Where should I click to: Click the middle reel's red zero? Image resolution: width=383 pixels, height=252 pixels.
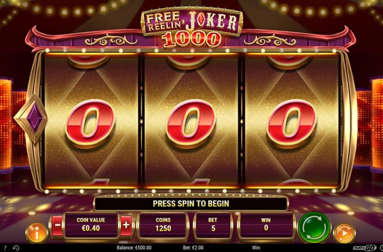[191, 124]
